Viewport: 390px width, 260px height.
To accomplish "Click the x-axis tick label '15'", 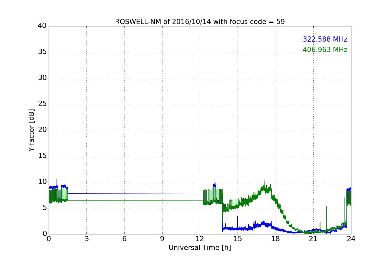I will tap(238, 239).
